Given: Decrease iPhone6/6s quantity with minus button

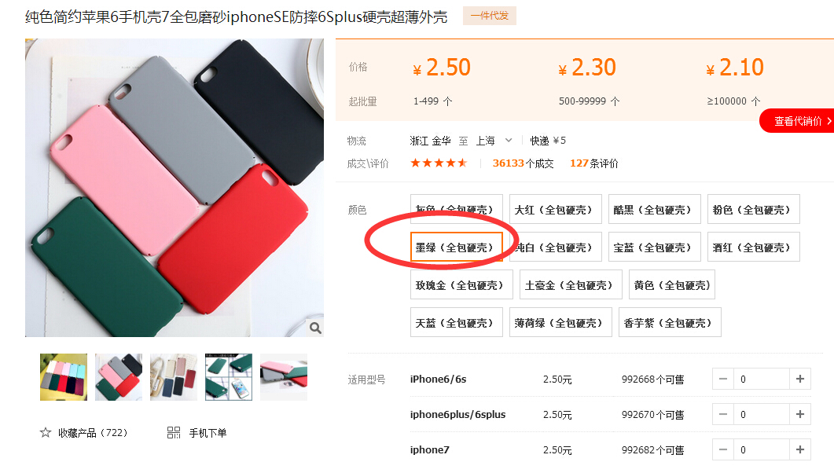Looking at the screenshot, I should 723,379.
